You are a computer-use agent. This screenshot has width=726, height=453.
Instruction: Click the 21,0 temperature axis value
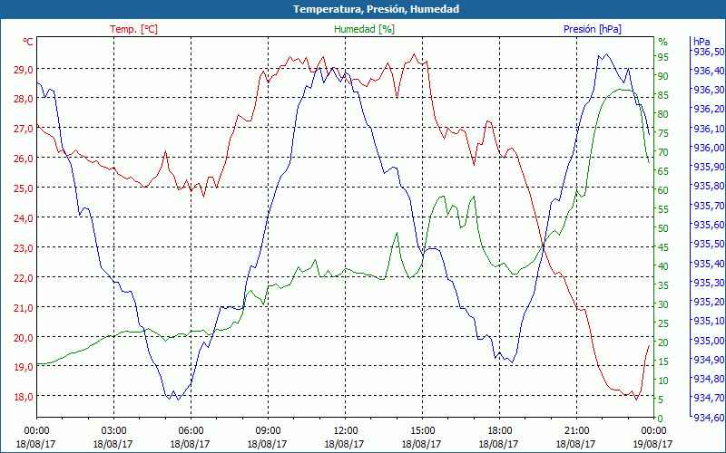click(24, 307)
